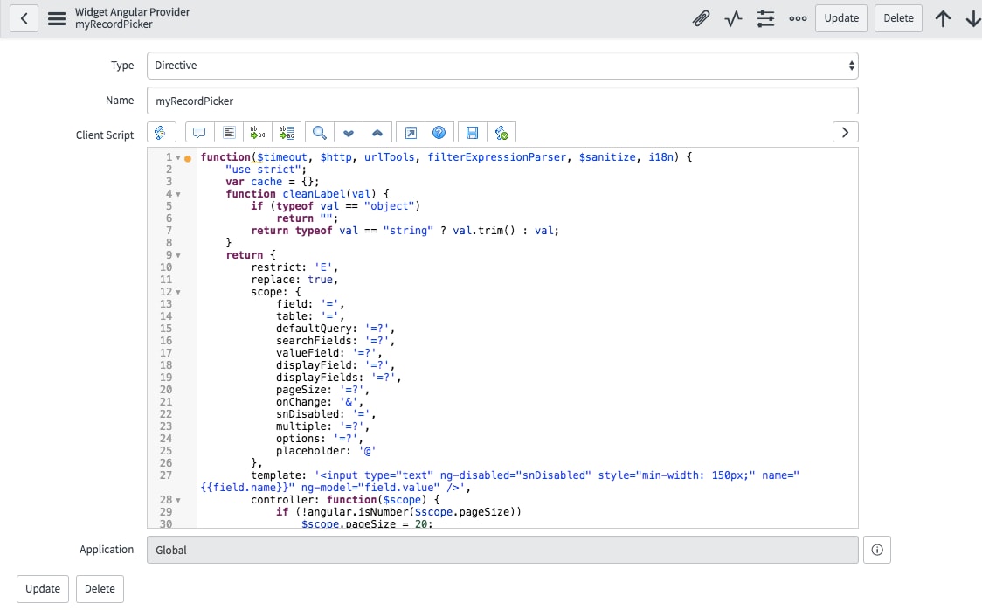
Task: Click 'var cache = {};' line
Action: (x=273, y=182)
